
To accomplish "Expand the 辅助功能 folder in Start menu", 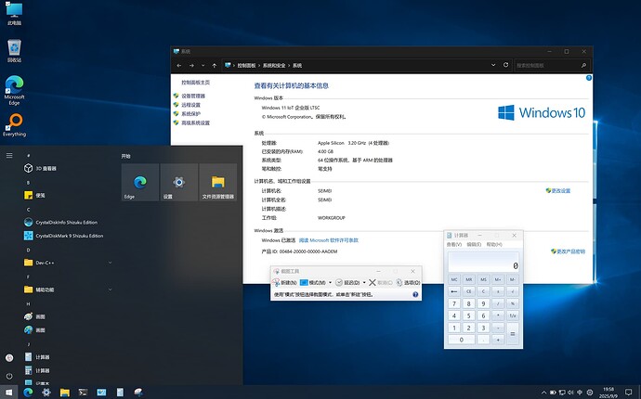I will [x=110, y=290].
